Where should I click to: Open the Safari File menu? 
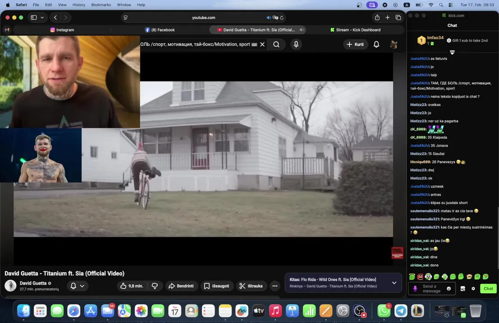point(36,5)
